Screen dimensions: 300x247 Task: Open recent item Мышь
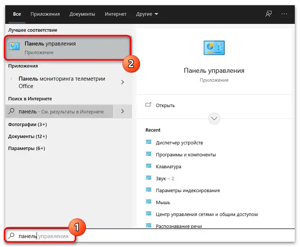click(163, 203)
